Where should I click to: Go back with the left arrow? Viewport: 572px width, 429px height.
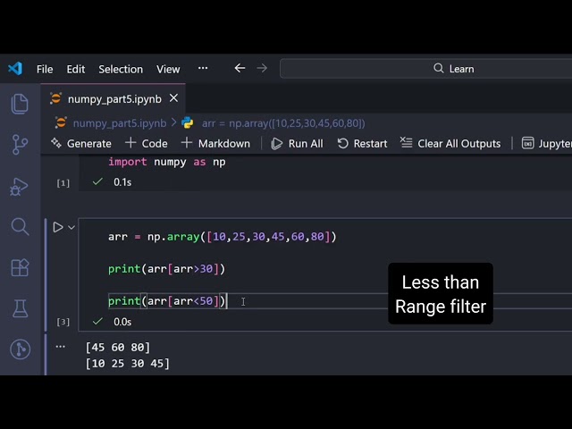click(x=240, y=68)
